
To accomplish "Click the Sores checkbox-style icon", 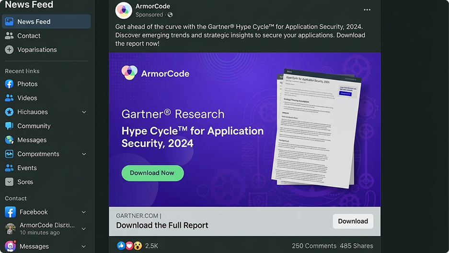I will 9,182.
